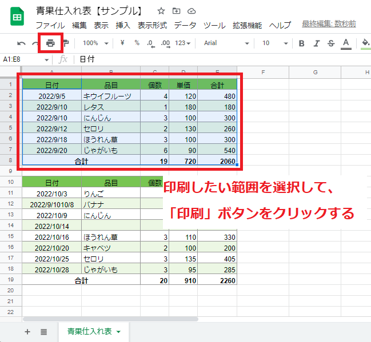371x342 pixels.
Task: Click the print icon in toolbar
Action: pos(50,43)
